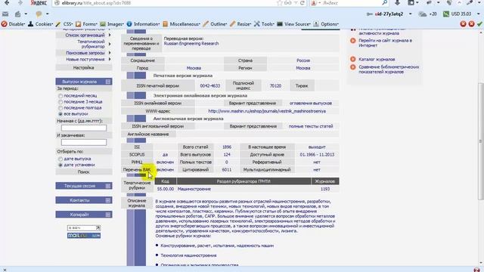Click the Поиск button in sidebar
Image resolution: width=484 pixels, height=272 pixels.
(84, 172)
